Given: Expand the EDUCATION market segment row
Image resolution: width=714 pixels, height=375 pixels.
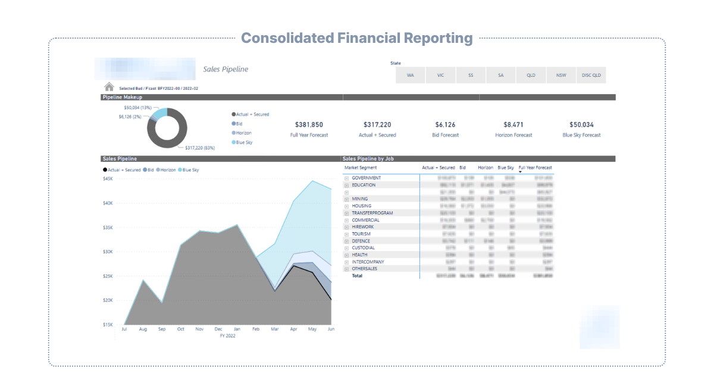Looking at the screenshot, I should click(x=346, y=185).
